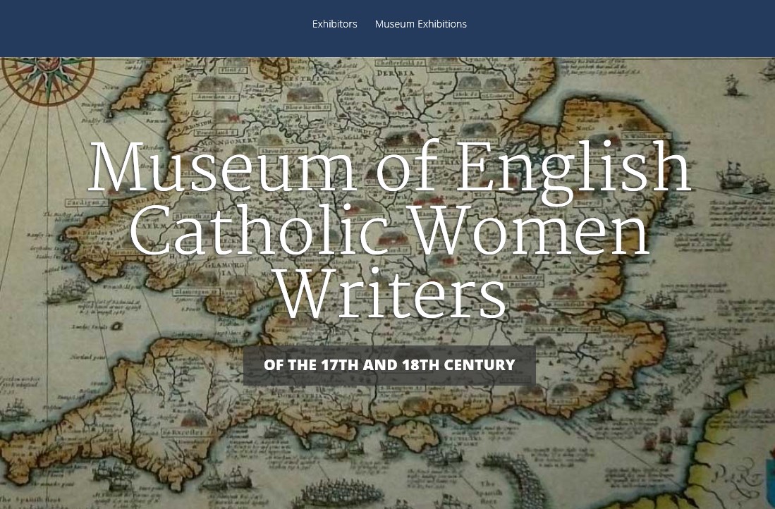This screenshot has width=775, height=509.
Task: Open the Museum Exhibitions menu item
Action: click(420, 24)
